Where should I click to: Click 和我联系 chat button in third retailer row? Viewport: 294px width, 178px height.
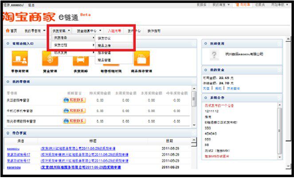(74, 121)
